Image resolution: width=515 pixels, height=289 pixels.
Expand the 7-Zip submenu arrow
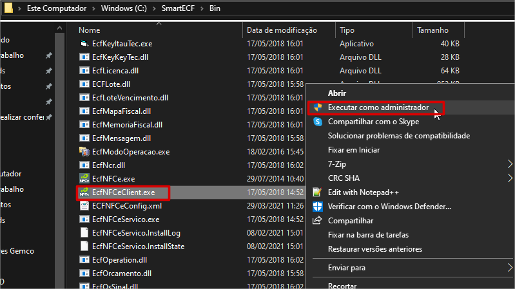point(510,163)
